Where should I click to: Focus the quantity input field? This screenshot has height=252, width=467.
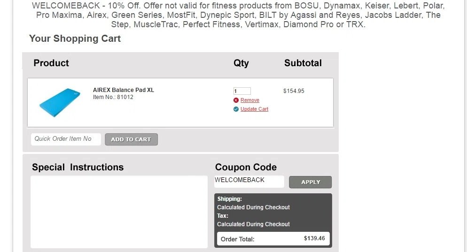(242, 91)
